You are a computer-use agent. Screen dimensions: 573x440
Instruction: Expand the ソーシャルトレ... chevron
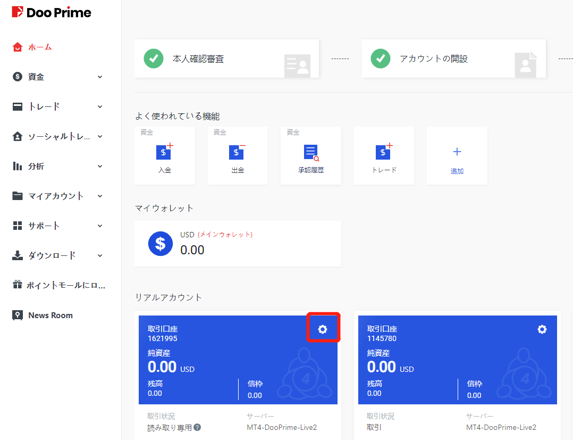point(100,136)
